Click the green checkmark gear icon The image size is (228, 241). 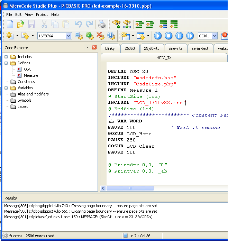point(90,36)
